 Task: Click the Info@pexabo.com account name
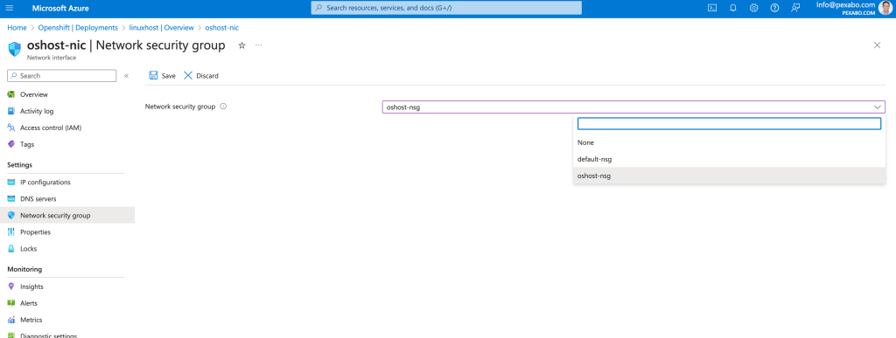coord(846,4)
